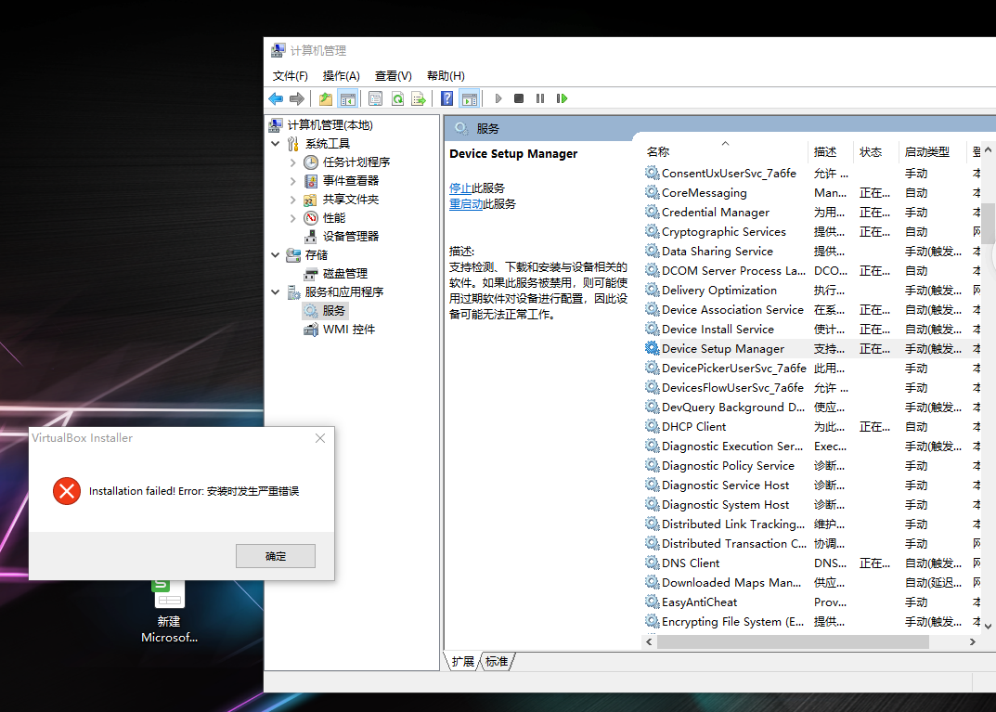Collapse the 系统工具 tree node
996x712 pixels.
(x=275, y=144)
